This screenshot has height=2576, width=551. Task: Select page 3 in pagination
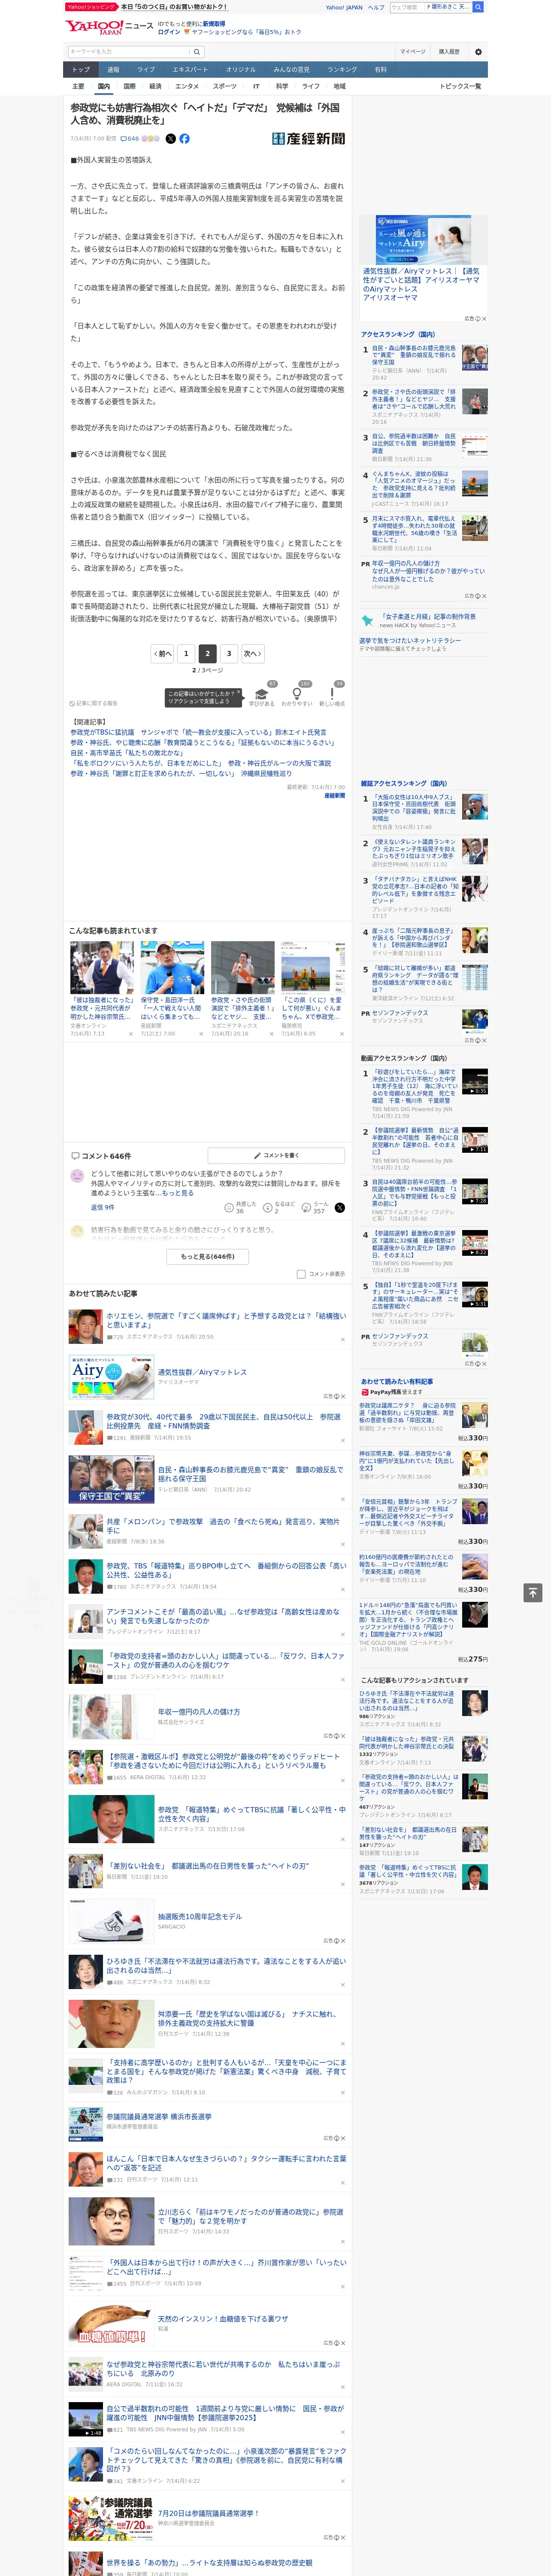(x=229, y=653)
